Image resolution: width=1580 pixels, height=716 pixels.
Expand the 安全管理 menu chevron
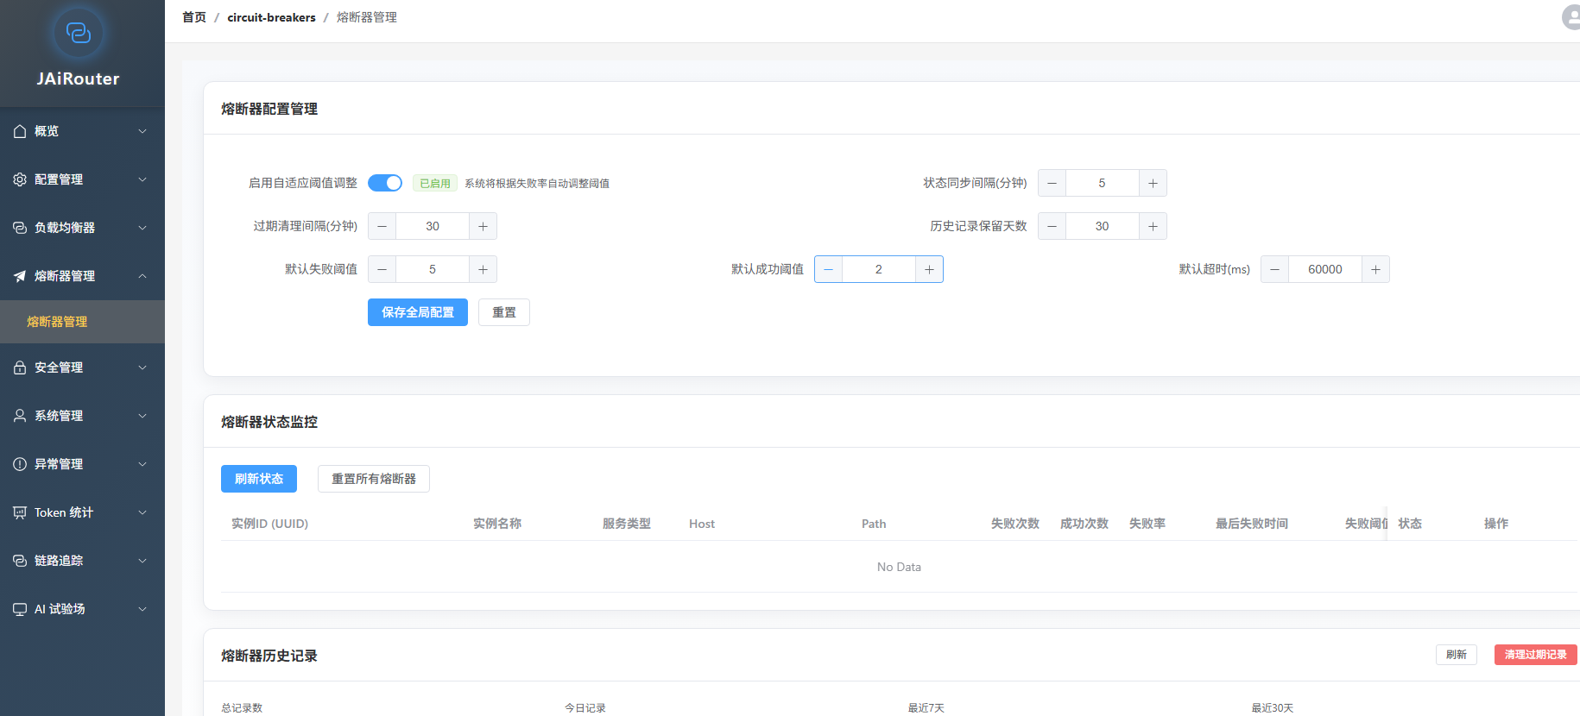pos(142,367)
